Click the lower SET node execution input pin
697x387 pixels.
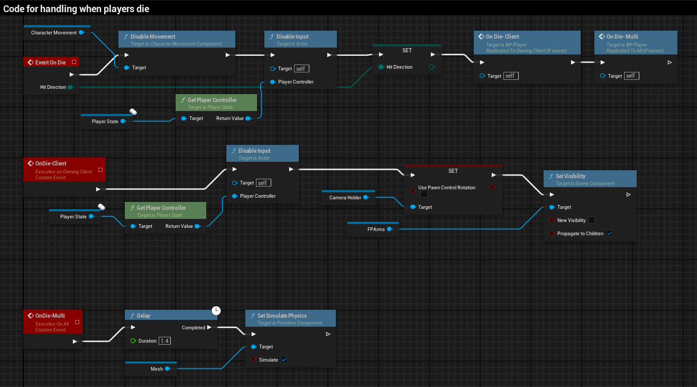[412, 175]
